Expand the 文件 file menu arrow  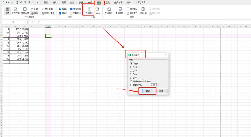[11, 2]
